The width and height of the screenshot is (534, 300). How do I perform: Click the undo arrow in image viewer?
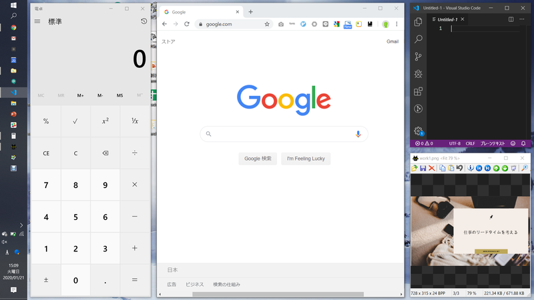pyautogui.click(x=459, y=168)
